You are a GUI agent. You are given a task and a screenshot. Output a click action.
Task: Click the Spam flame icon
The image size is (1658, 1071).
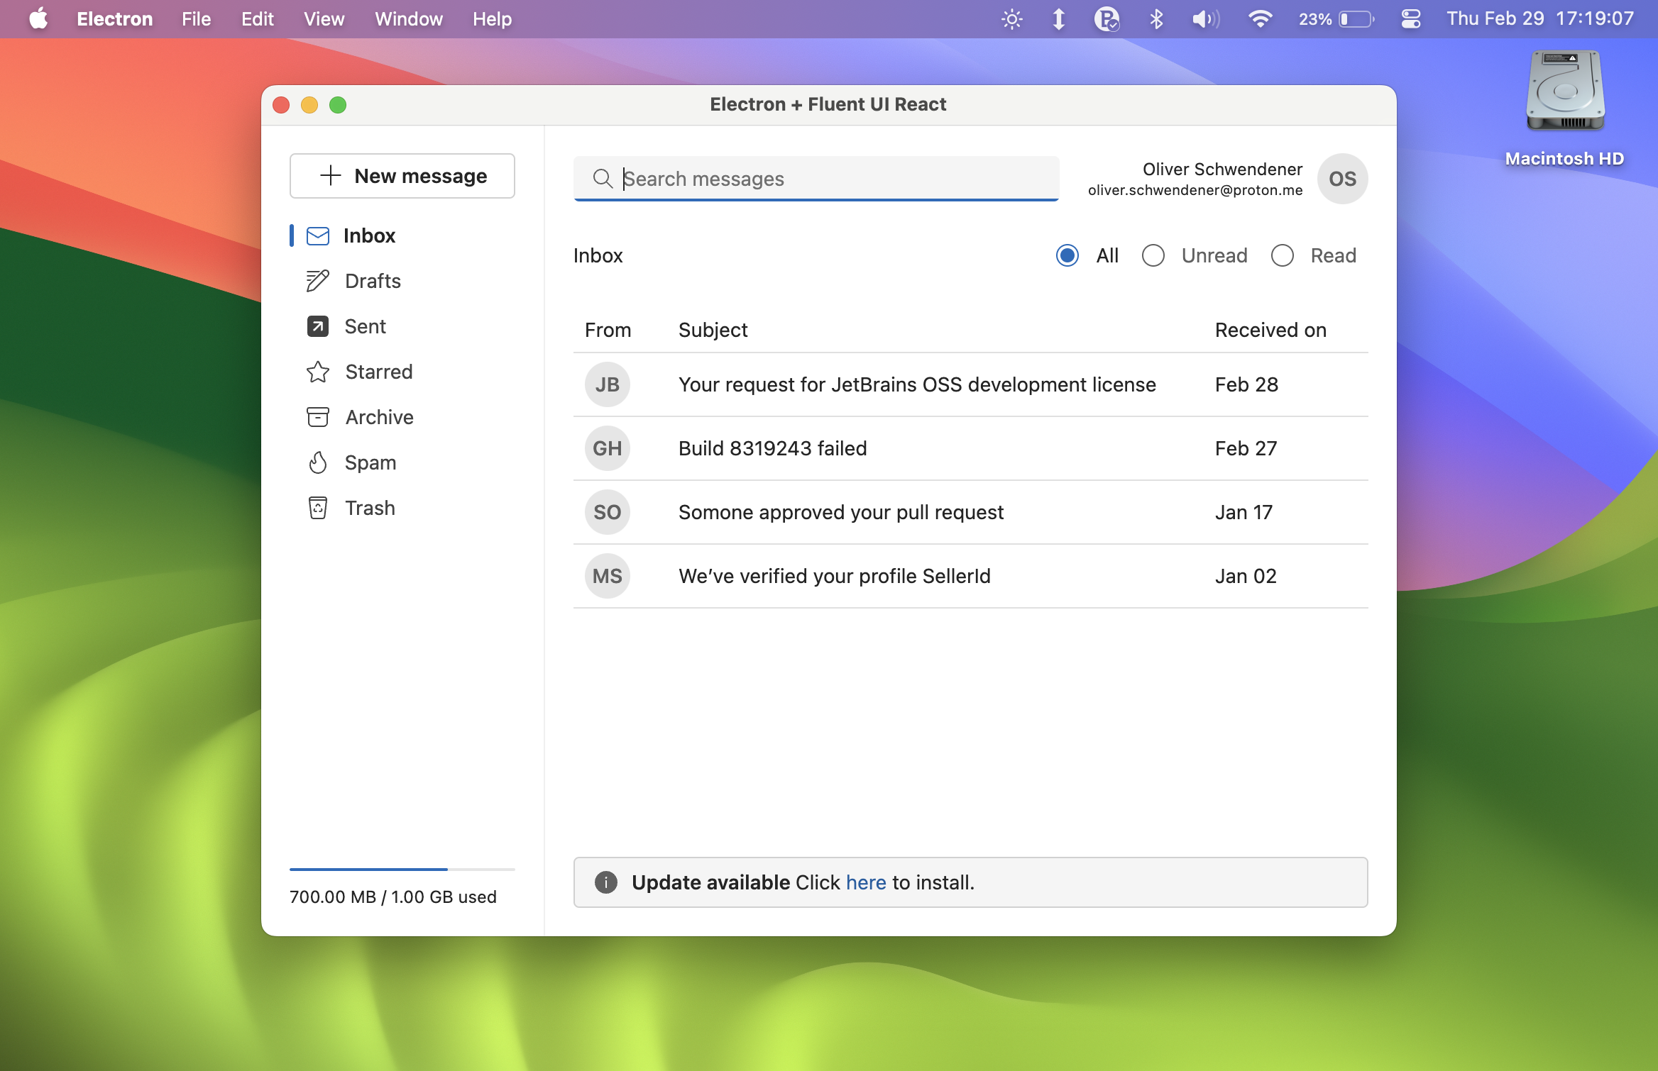[317, 462]
